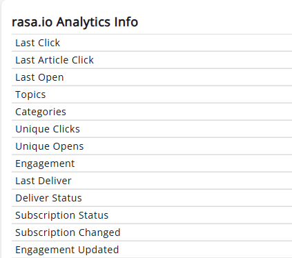Select the Engagement field label

pos(45,163)
